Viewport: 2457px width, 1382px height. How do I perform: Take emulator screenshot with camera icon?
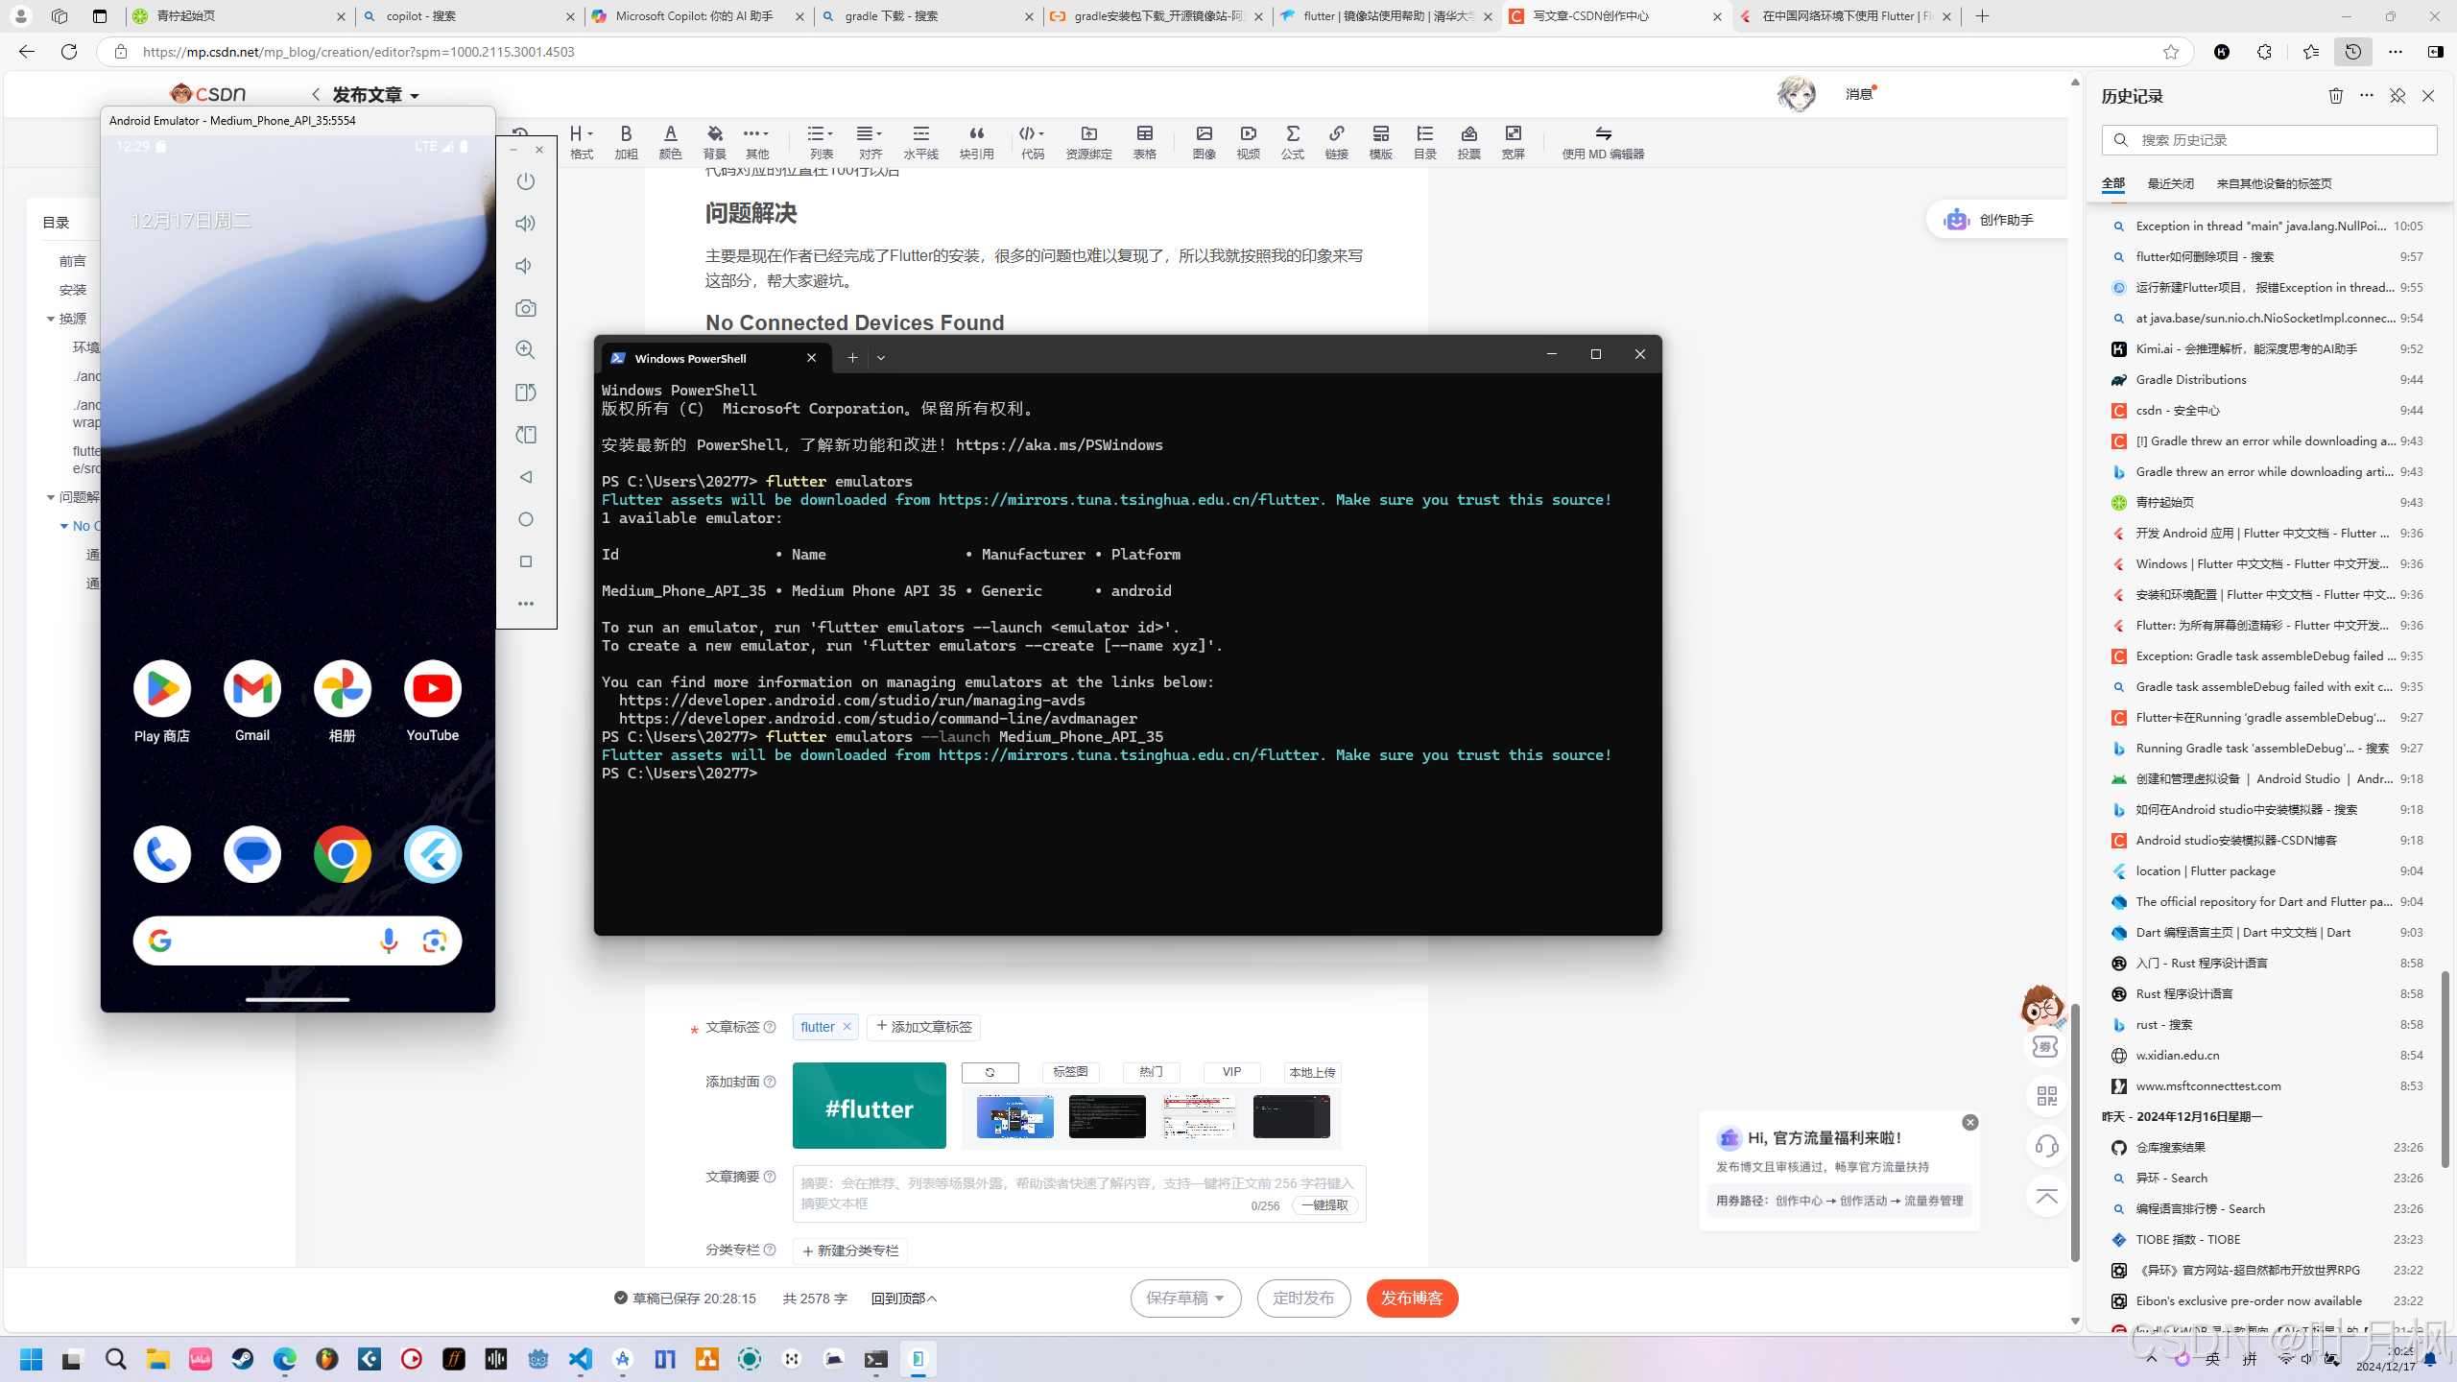(x=525, y=308)
